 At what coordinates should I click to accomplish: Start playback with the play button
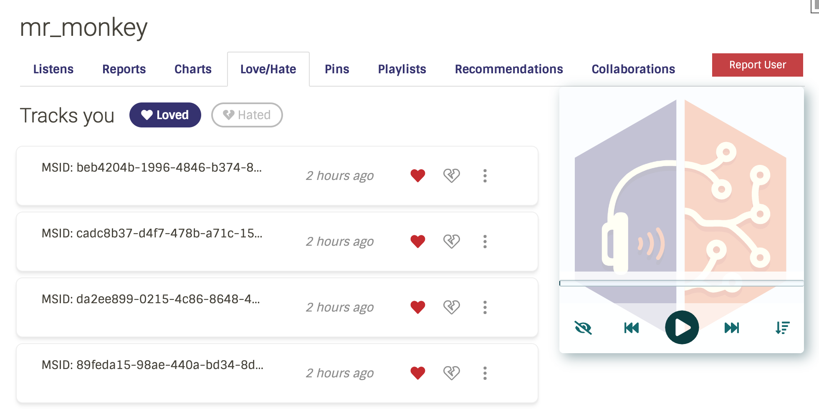(682, 327)
